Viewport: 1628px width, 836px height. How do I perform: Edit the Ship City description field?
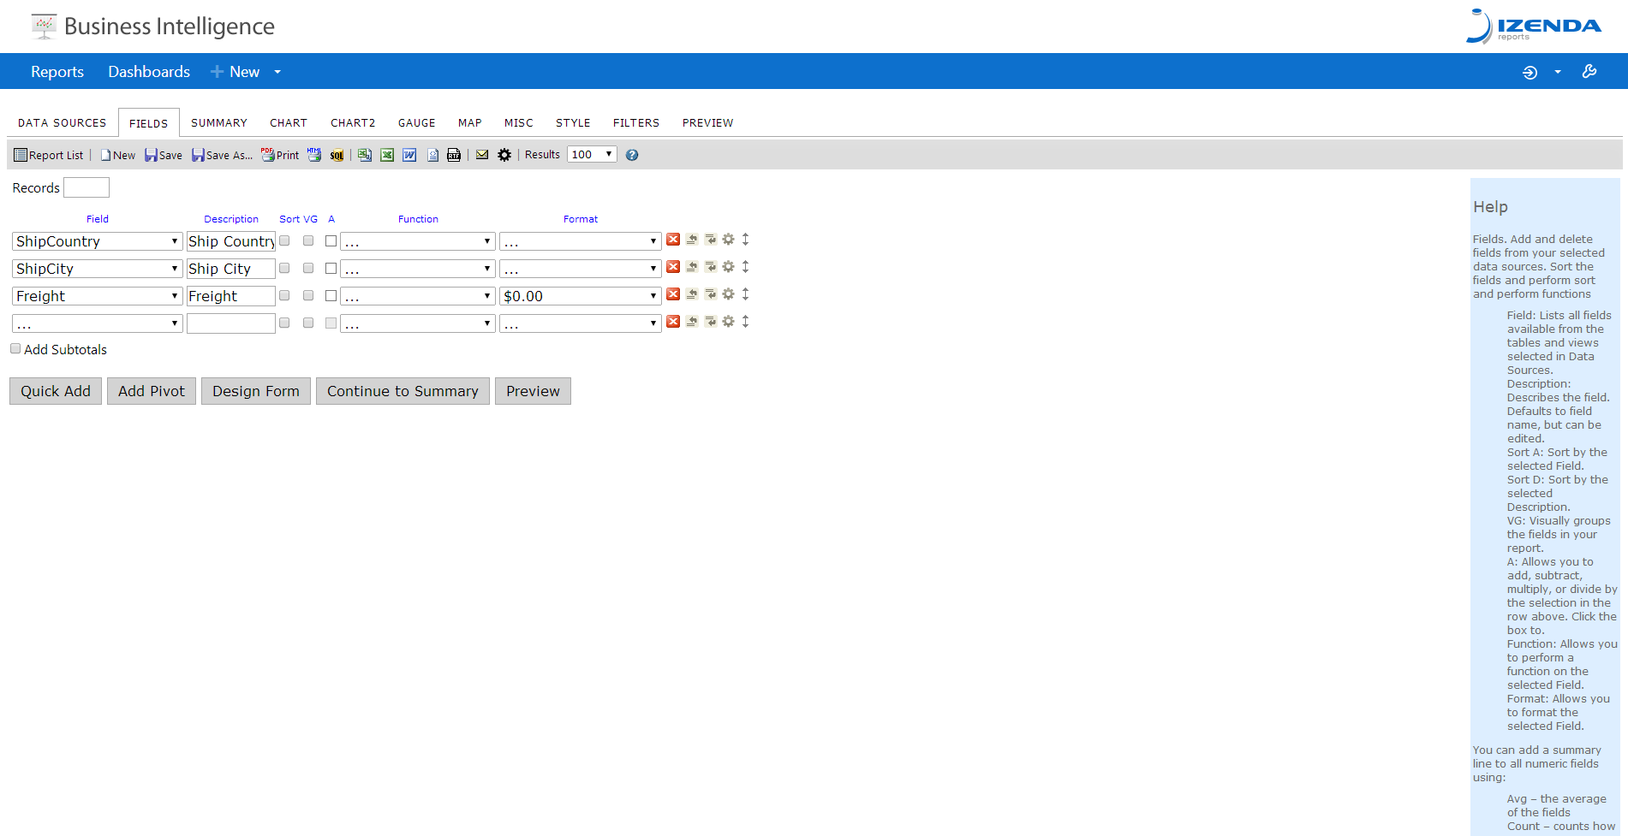pyautogui.click(x=231, y=269)
